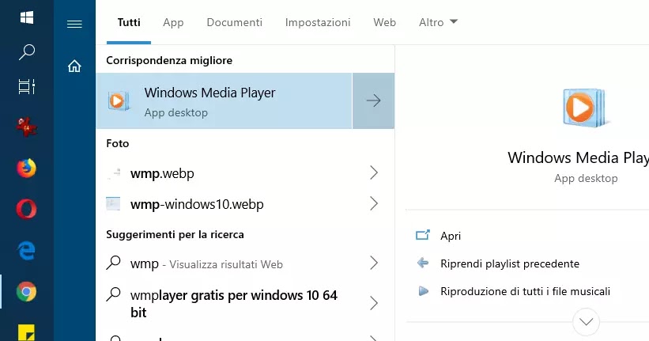Expand the wmp.webp result chevron

coord(374,172)
